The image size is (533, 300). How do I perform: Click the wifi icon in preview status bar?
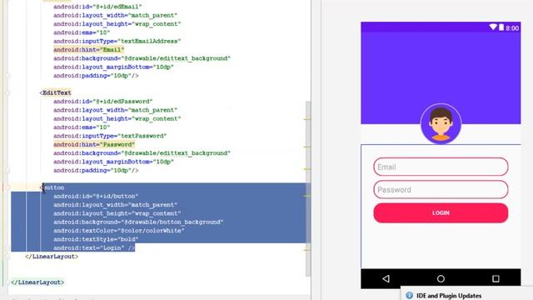click(493, 27)
